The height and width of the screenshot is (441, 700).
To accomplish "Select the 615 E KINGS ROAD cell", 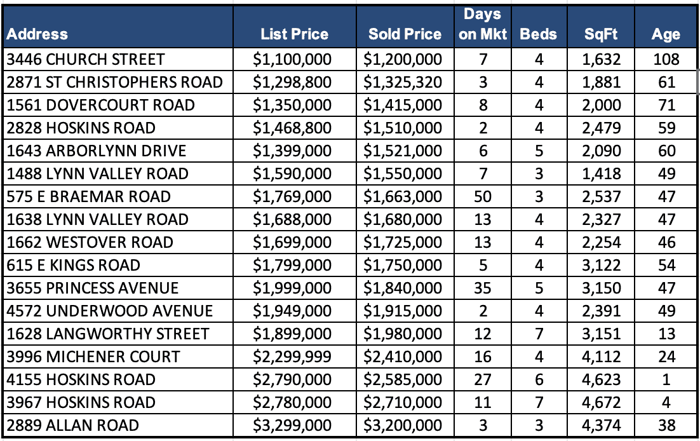I will tap(74, 266).
